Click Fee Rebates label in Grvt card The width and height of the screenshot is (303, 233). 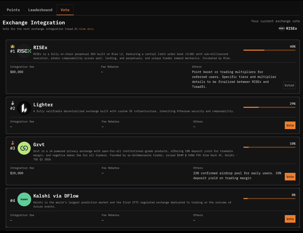(x=110, y=168)
